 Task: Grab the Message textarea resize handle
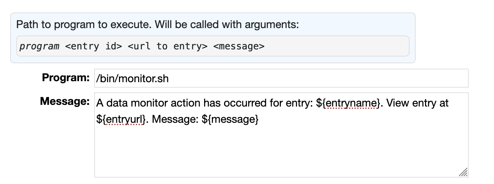coord(463,172)
